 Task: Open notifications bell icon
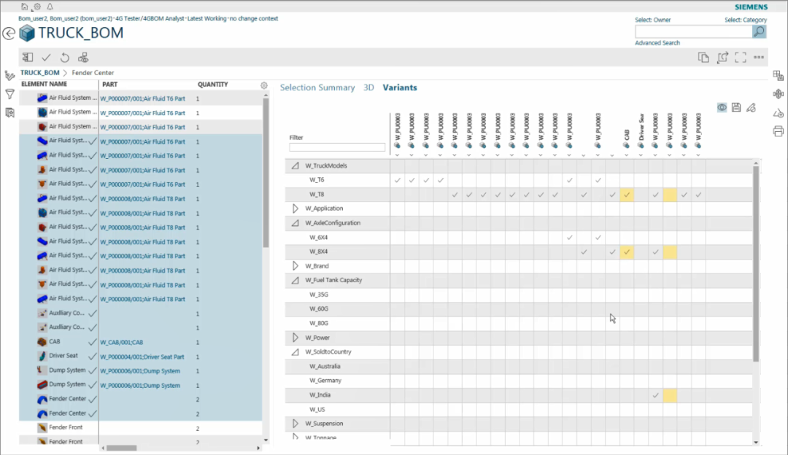pyautogui.click(x=50, y=7)
